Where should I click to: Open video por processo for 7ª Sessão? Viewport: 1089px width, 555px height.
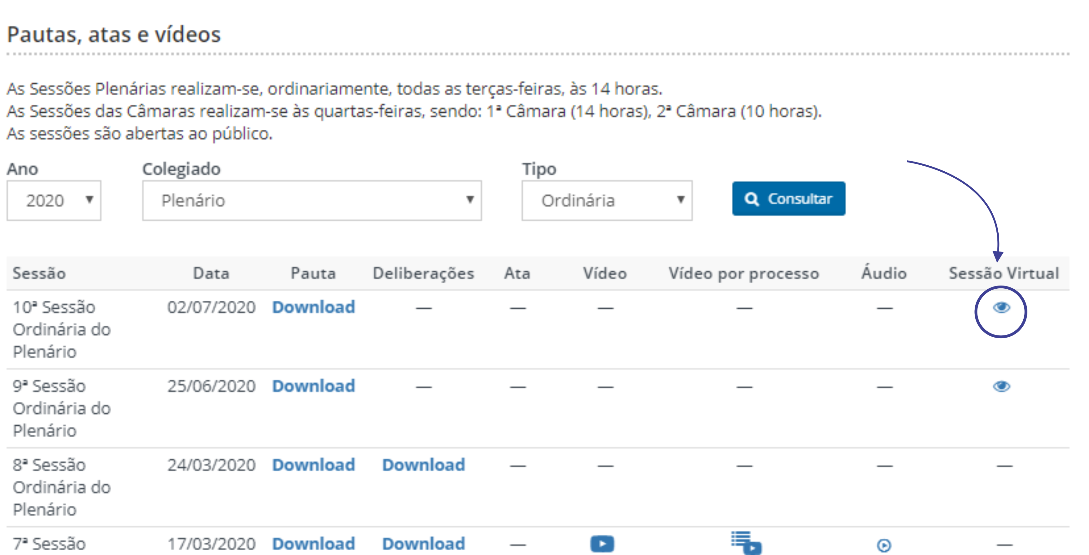tap(746, 543)
